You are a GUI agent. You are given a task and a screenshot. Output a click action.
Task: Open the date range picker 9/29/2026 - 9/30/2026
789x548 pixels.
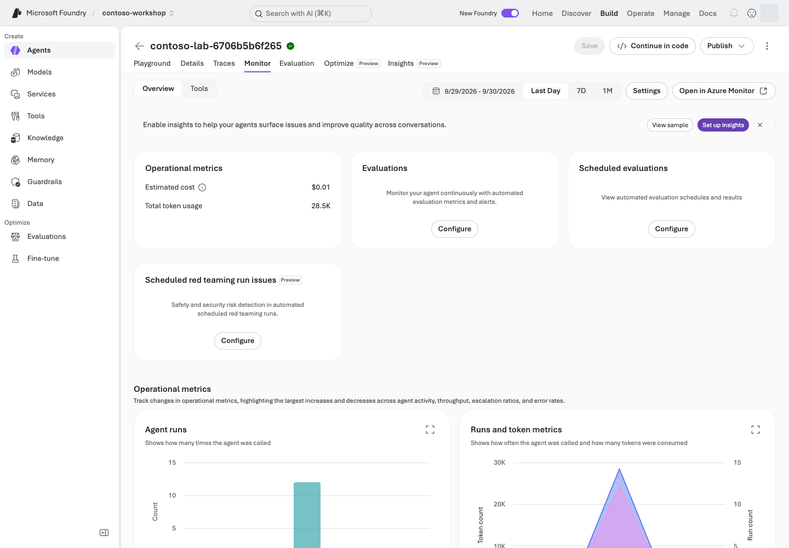click(x=473, y=91)
